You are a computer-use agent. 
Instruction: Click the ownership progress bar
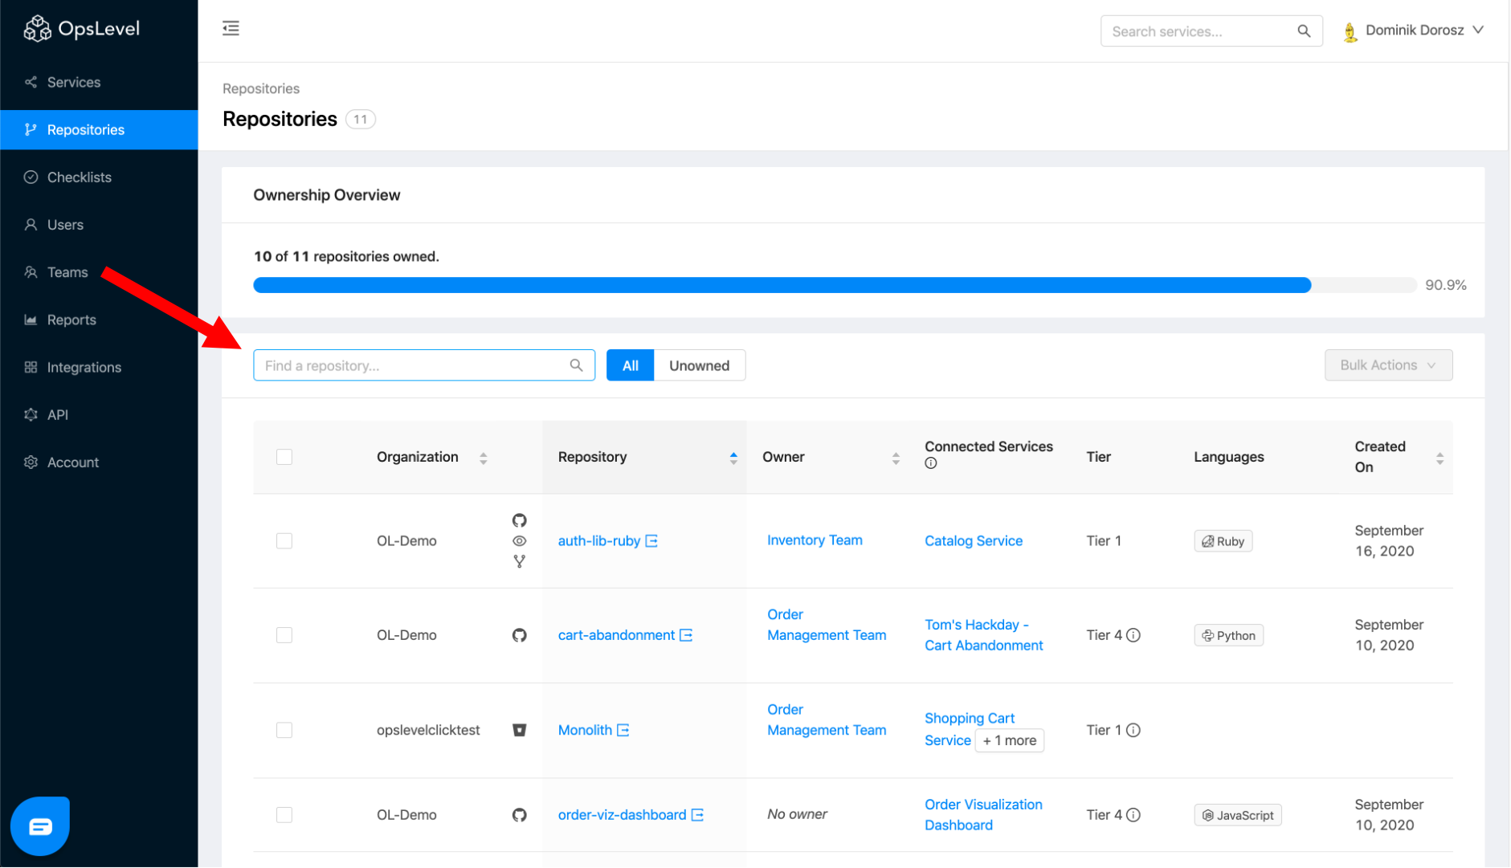coord(835,285)
